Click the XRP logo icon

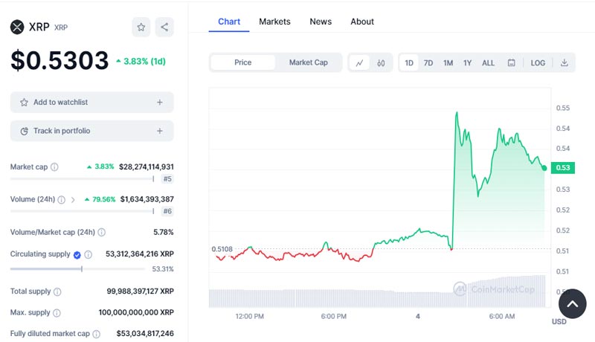tap(17, 27)
